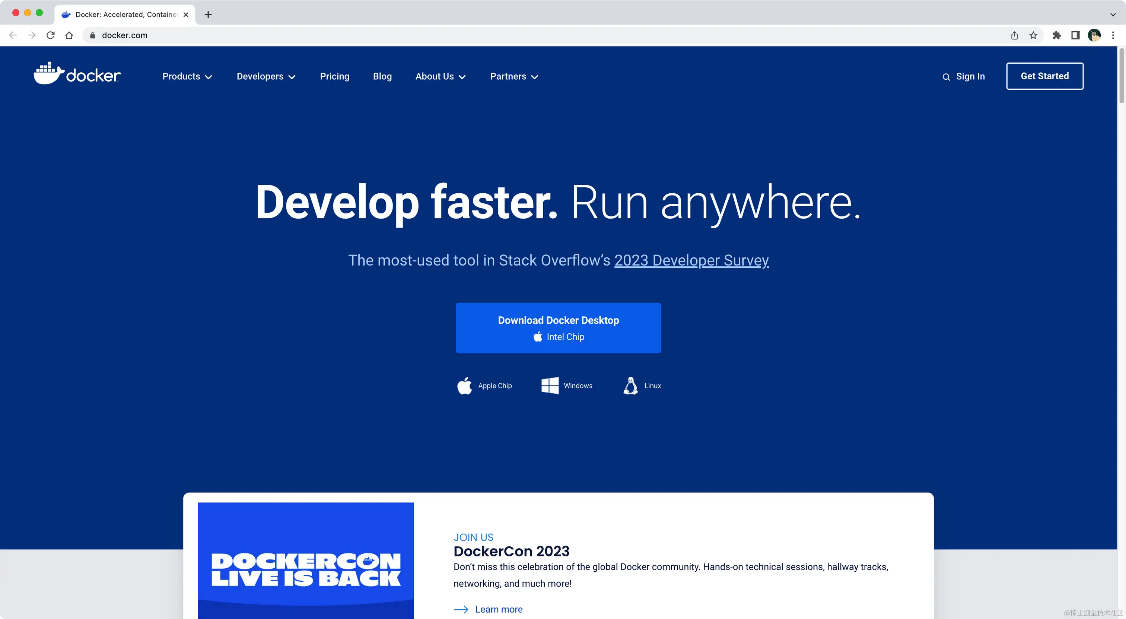Bookmark this page with the star icon
This screenshot has width=1126, height=619.
[x=1033, y=35]
